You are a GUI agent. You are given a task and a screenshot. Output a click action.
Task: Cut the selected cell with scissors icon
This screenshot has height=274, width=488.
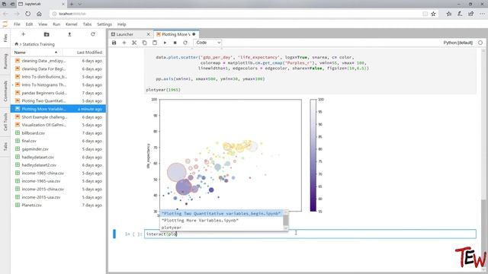tap(134, 43)
